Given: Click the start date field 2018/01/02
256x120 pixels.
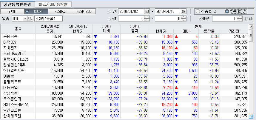Looking at the screenshot, I should click(x=131, y=11).
